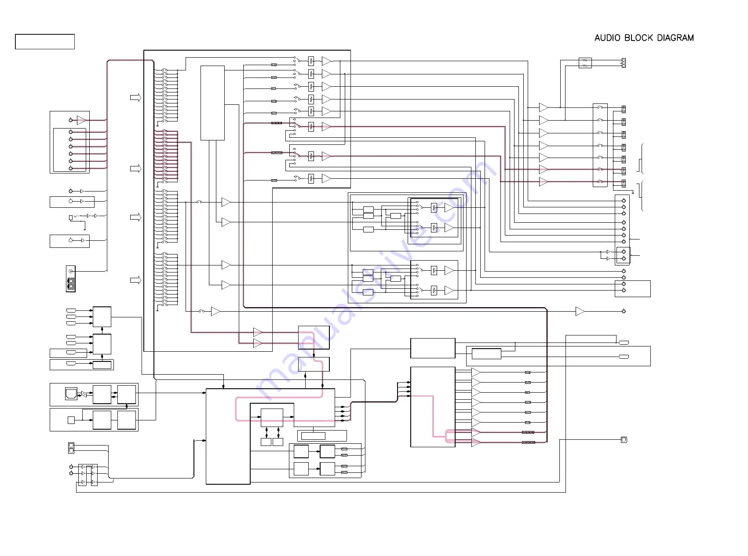
Task: Click the tall empty block inside the main selector frame
Action: (212, 103)
